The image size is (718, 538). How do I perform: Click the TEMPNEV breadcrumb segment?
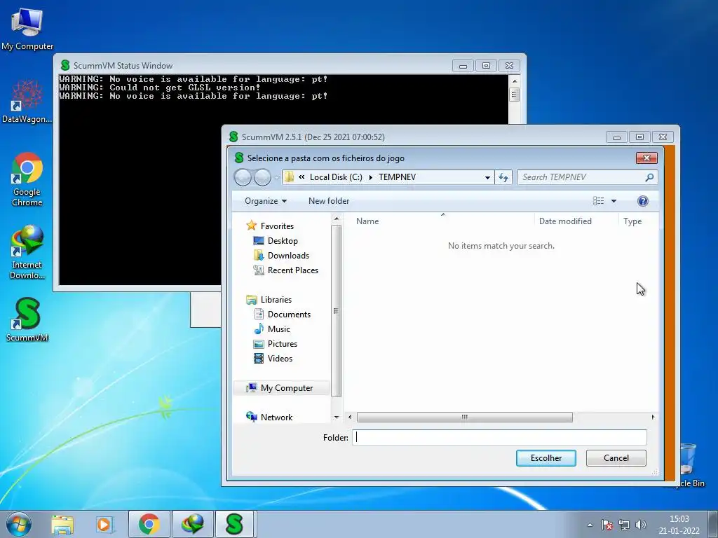pyautogui.click(x=397, y=177)
